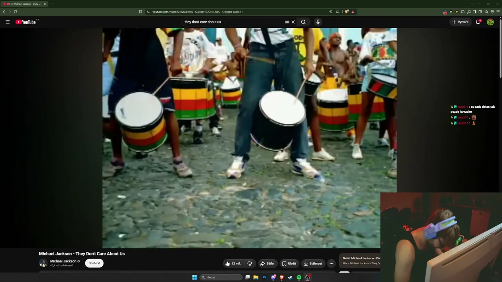Open more actions three-dot menu

coord(331,264)
